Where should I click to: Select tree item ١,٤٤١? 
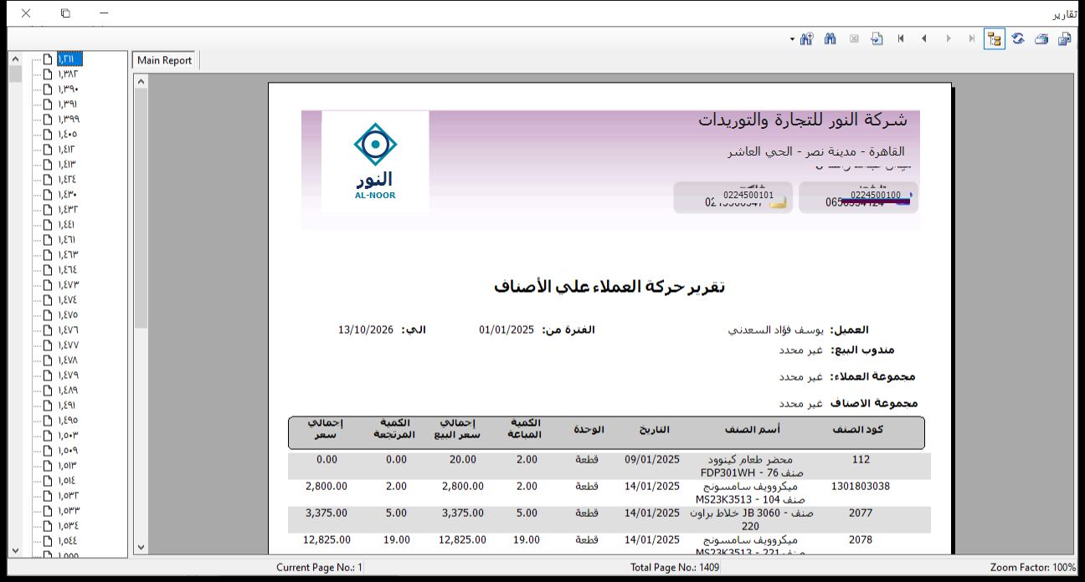click(x=67, y=225)
